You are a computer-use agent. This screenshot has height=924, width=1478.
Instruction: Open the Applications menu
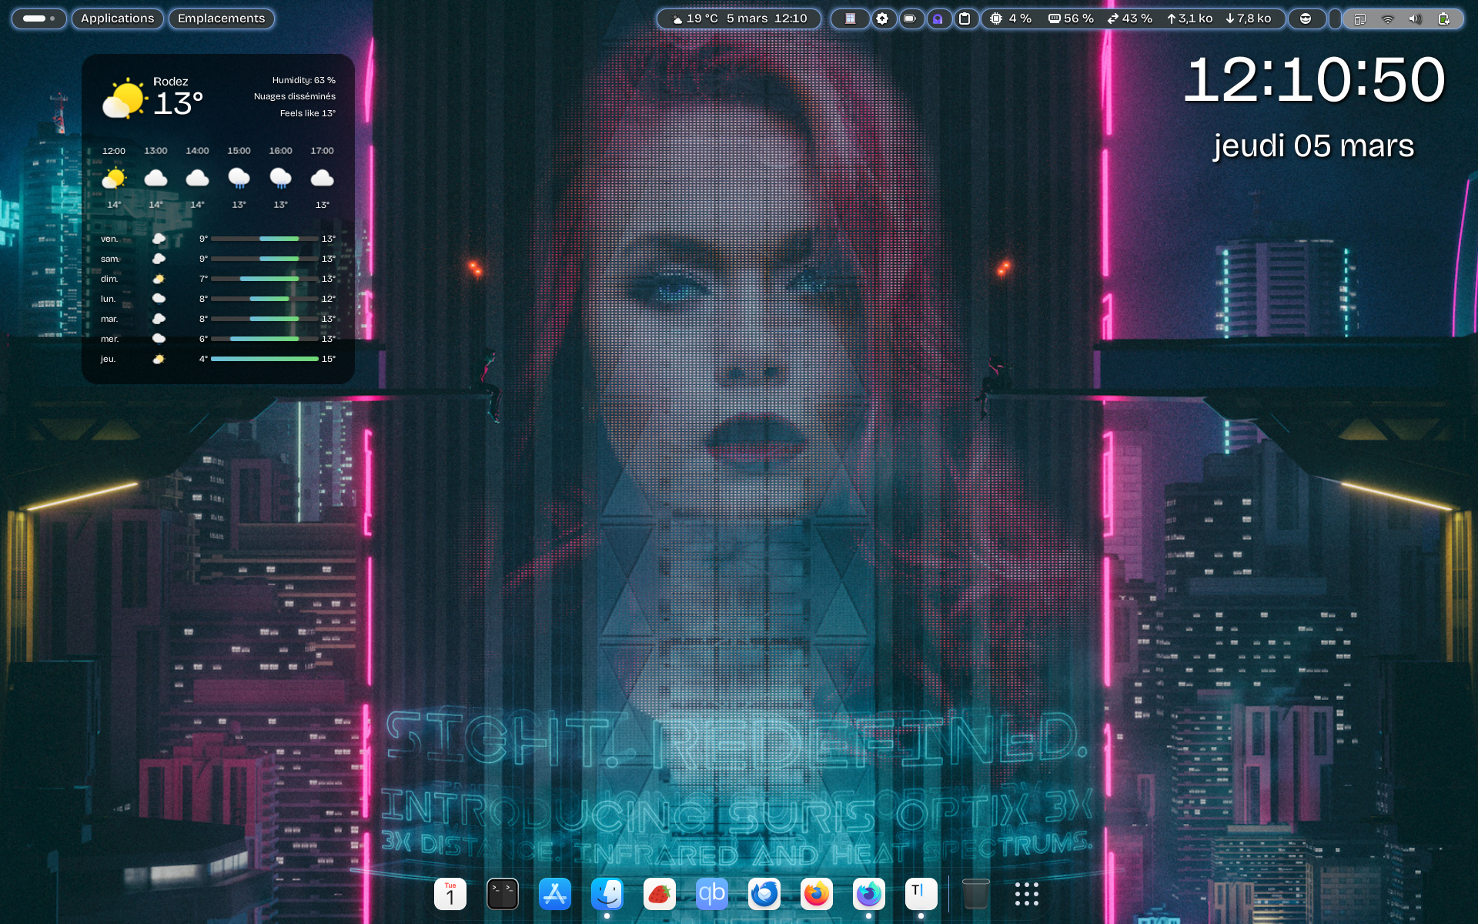pyautogui.click(x=117, y=18)
